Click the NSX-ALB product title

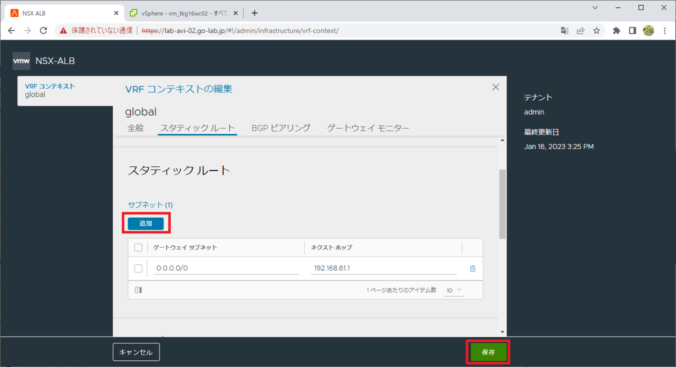(55, 61)
